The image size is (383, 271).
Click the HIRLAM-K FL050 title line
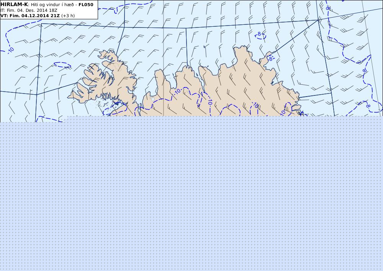(47, 5)
